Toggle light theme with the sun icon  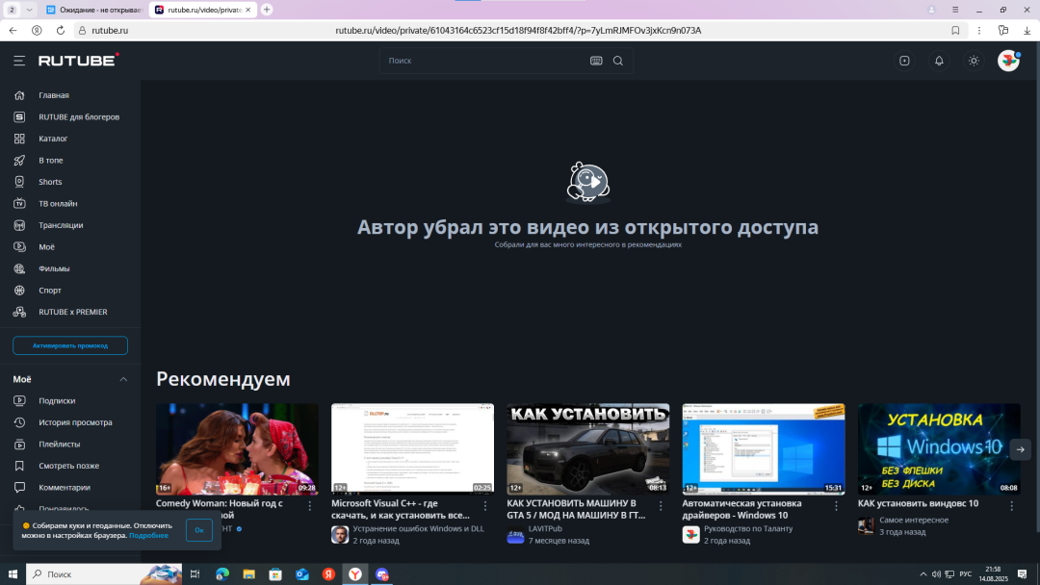tap(973, 61)
